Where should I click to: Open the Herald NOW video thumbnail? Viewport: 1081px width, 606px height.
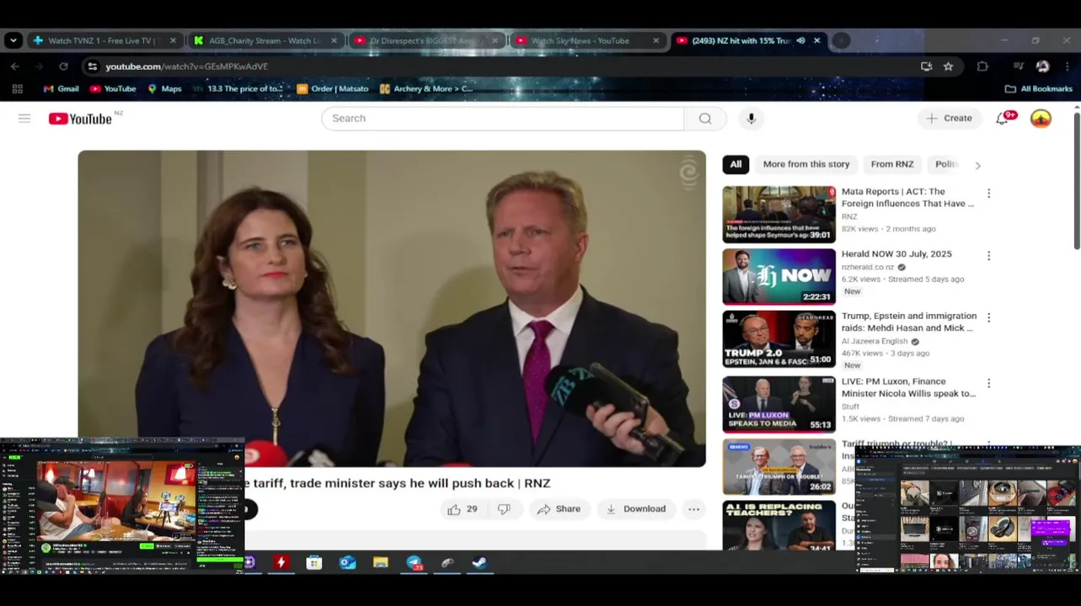pyautogui.click(x=779, y=277)
